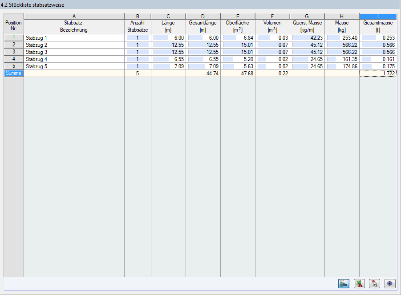Click the Summe row header

(x=13, y=73)
